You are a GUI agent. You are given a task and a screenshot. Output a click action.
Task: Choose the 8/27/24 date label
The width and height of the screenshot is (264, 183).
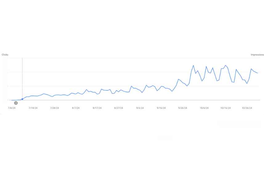[x=119, y=108]
